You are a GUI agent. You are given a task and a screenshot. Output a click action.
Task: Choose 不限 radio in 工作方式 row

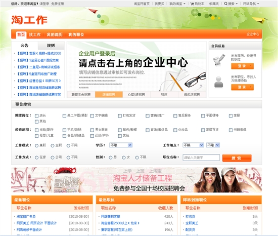point(68,158)
